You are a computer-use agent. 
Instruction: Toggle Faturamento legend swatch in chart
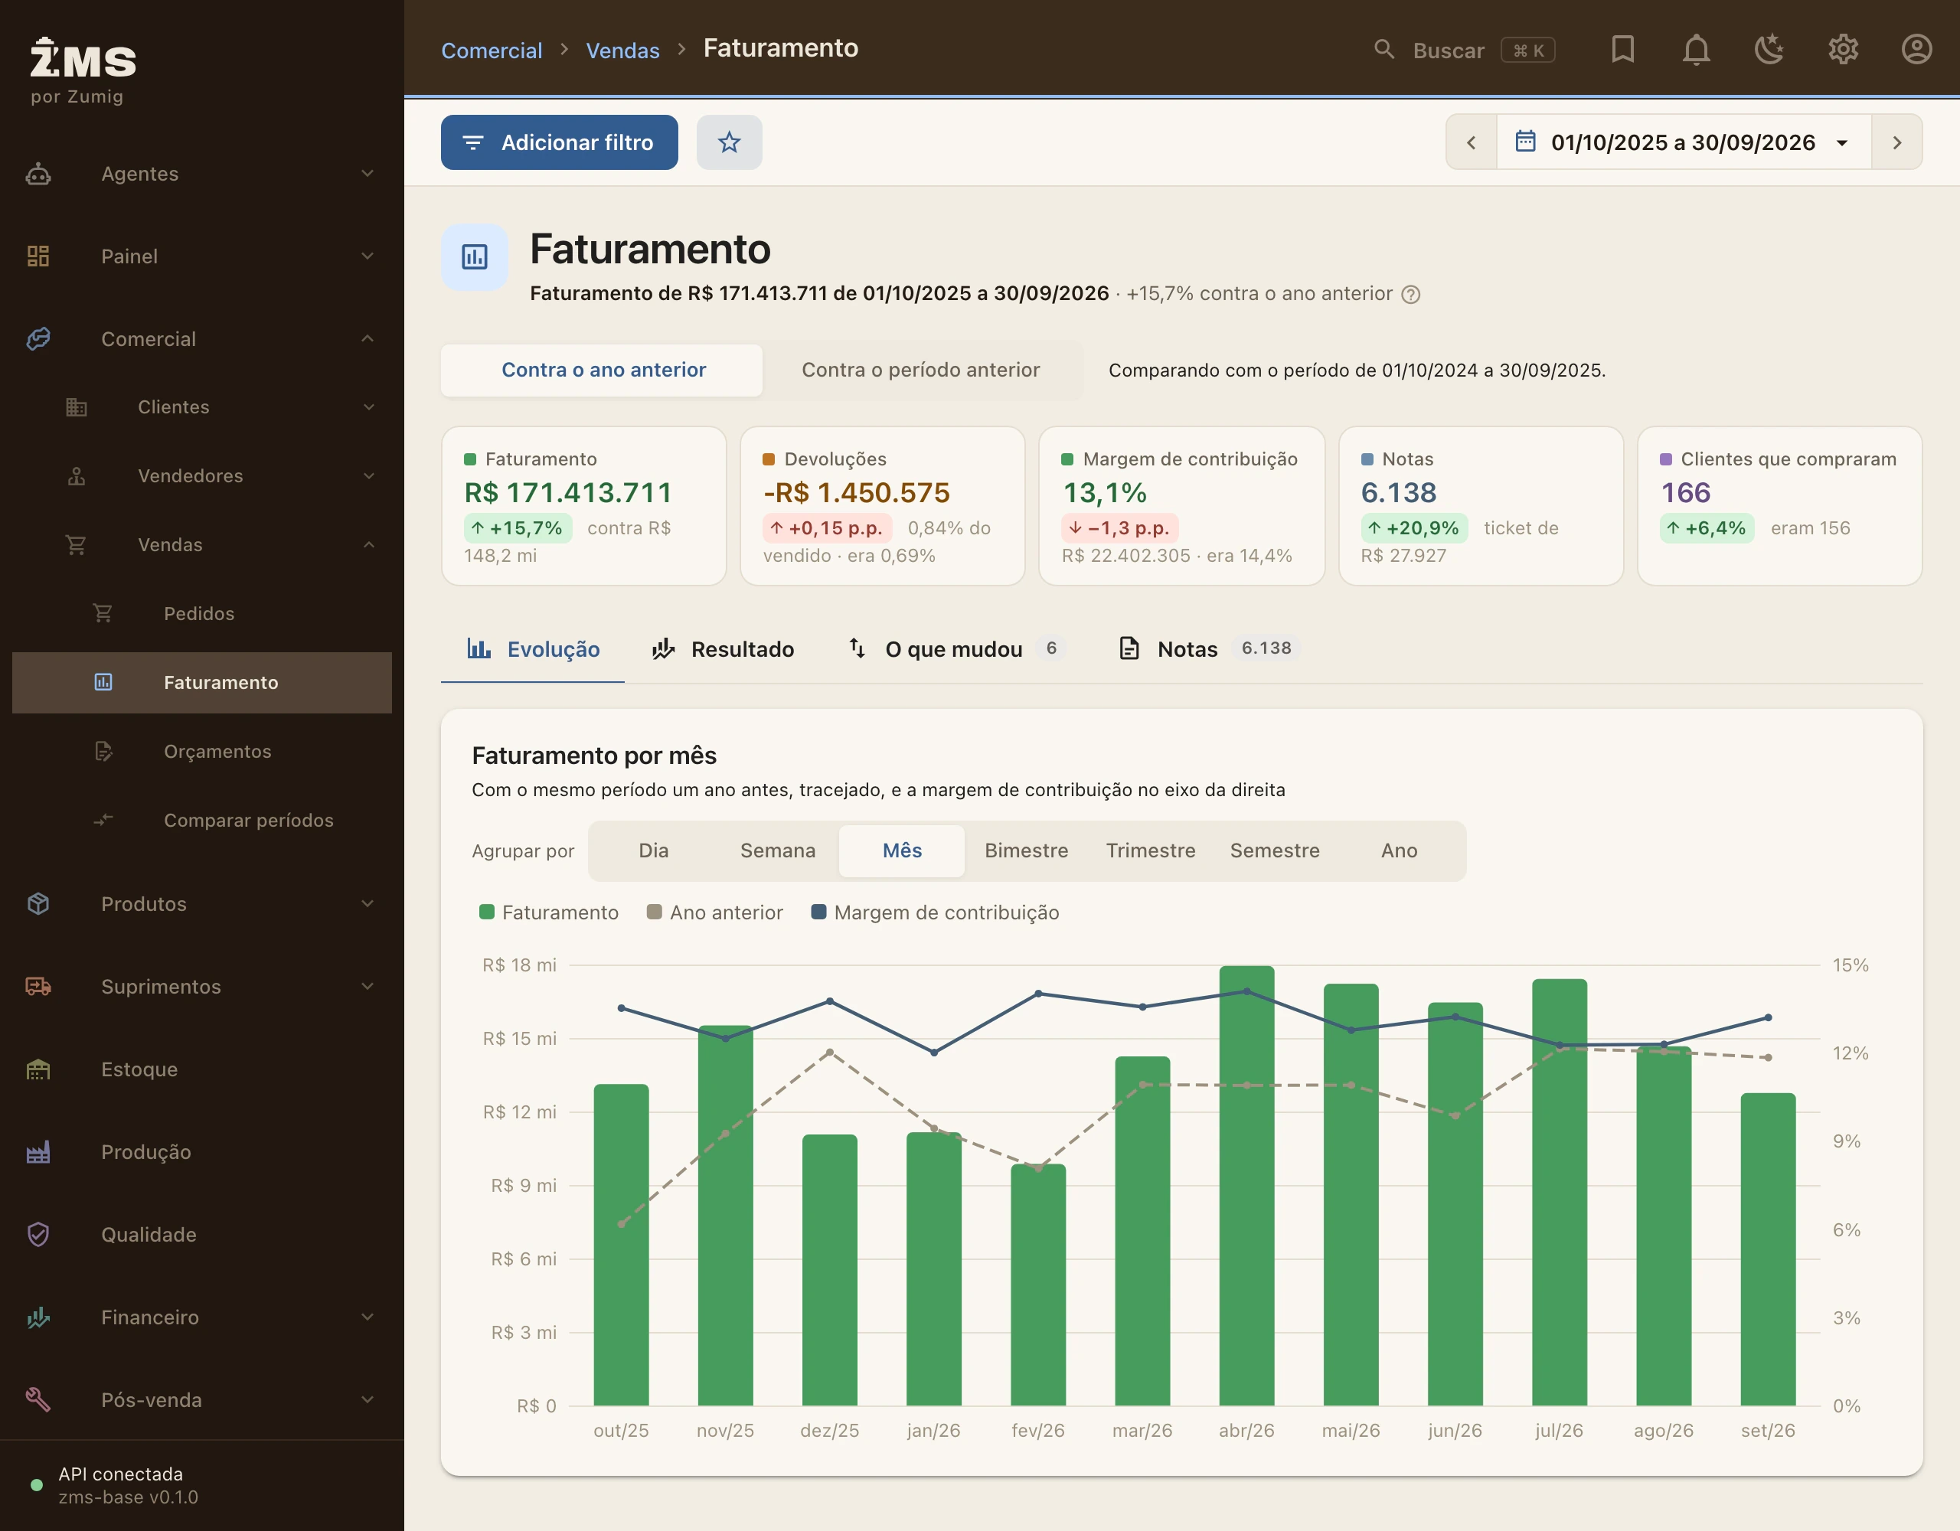[487, 912]
